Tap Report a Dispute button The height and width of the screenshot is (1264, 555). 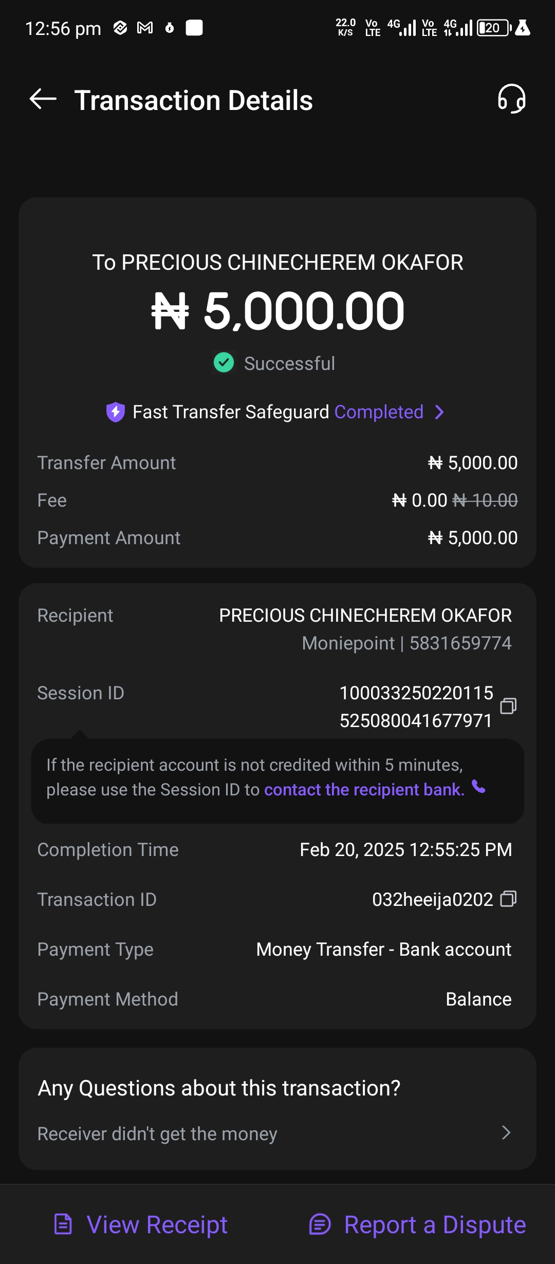tap(418, 1224)
